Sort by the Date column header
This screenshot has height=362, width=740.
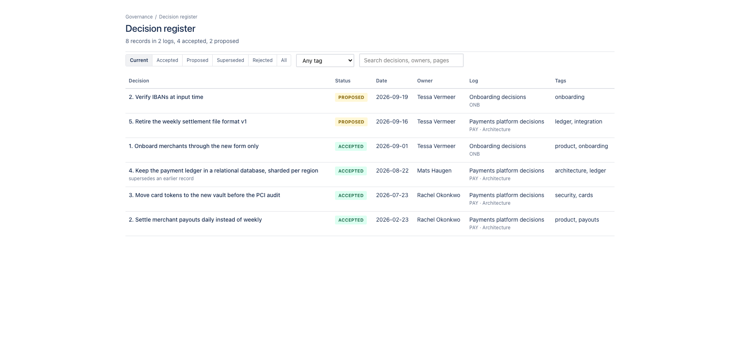(x=381, y=81)
